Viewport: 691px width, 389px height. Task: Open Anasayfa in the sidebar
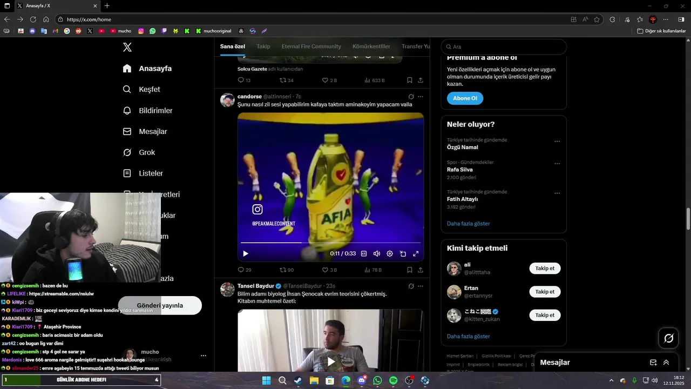click(147, 69)
